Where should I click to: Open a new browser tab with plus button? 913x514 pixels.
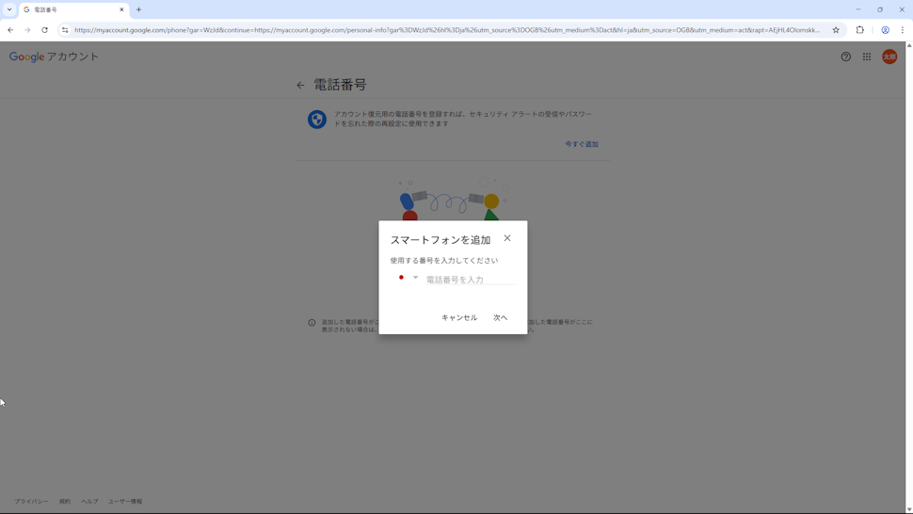tap(139, 9)
